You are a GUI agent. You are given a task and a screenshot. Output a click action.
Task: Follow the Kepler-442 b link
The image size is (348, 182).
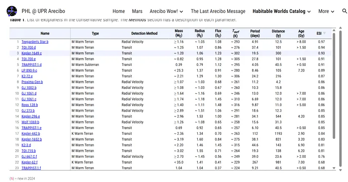[x=31, y=133]
